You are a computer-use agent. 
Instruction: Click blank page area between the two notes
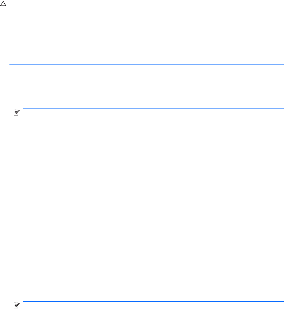pos(146,216)
